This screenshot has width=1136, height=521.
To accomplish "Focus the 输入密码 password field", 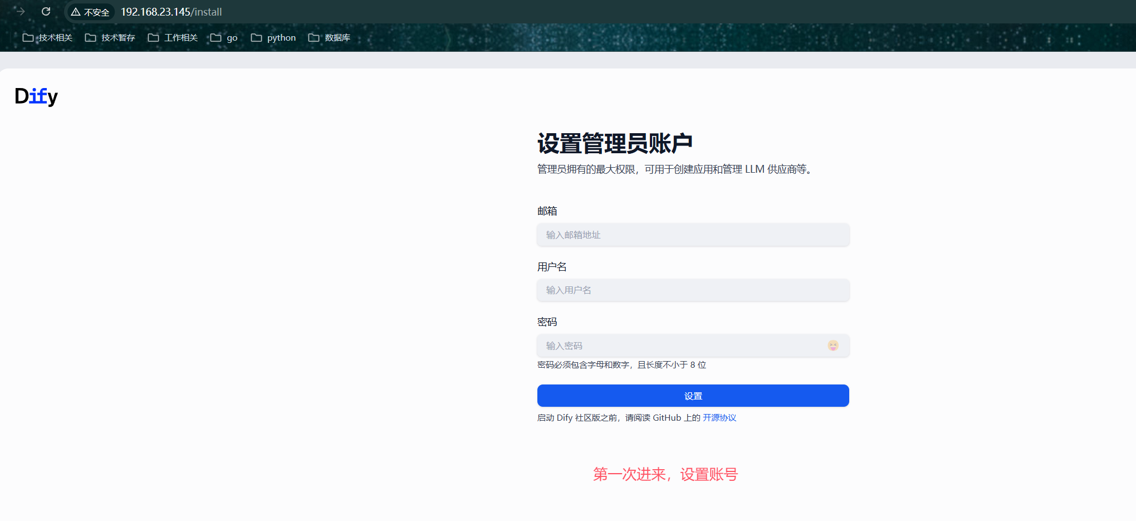I will tap(693, 345).
